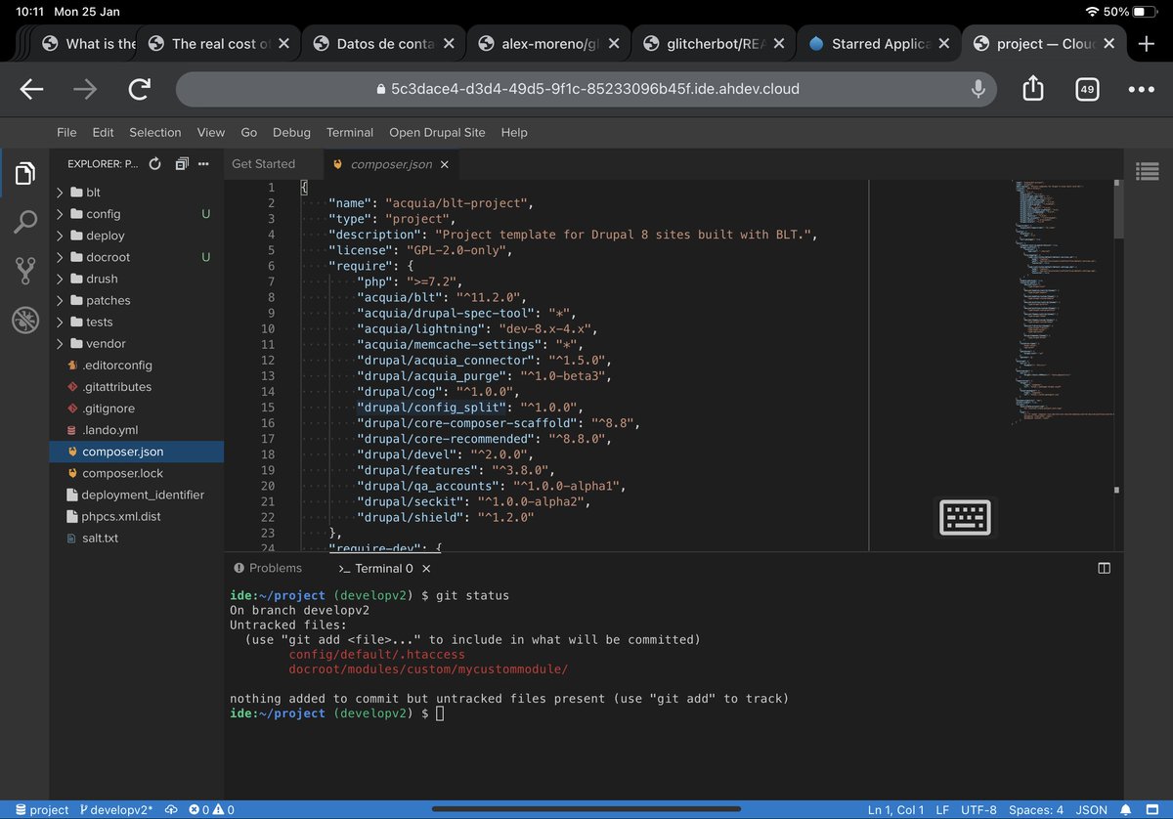Switch to the Get Started tab
The height and width of the screenshot is (819, 1173).
tap(263, 164)
